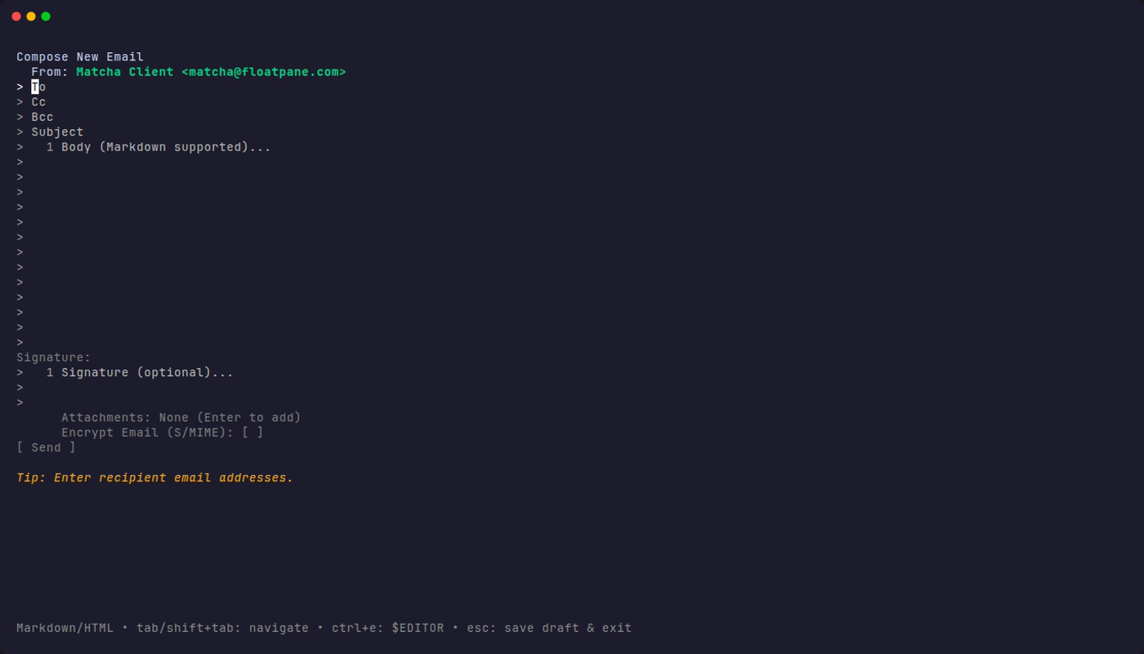Click the green zoom traffic light
The image size is (1144, 654).
tap(47, 15)
